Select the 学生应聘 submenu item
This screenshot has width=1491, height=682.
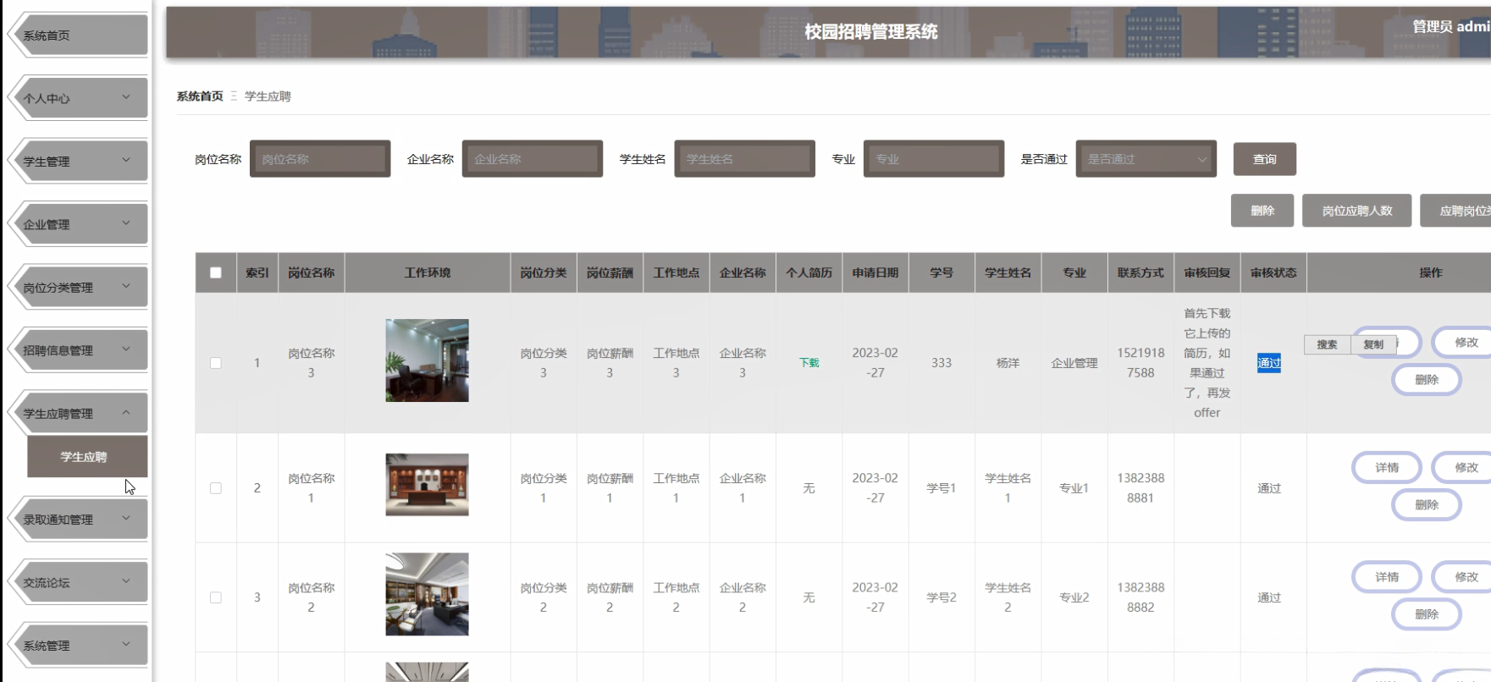tap(87, 457)
